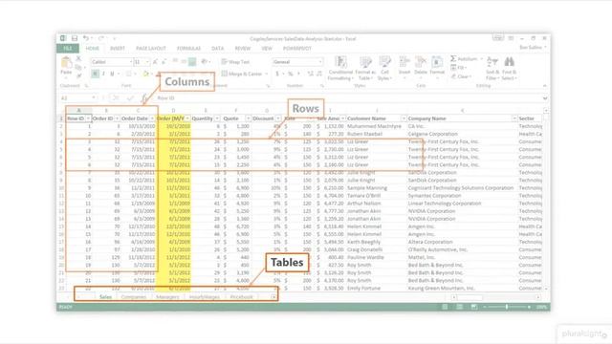Click the Decrease Decimal icon
The width and height of the screenshot is (612, 344).
click(x=319, y=74)
